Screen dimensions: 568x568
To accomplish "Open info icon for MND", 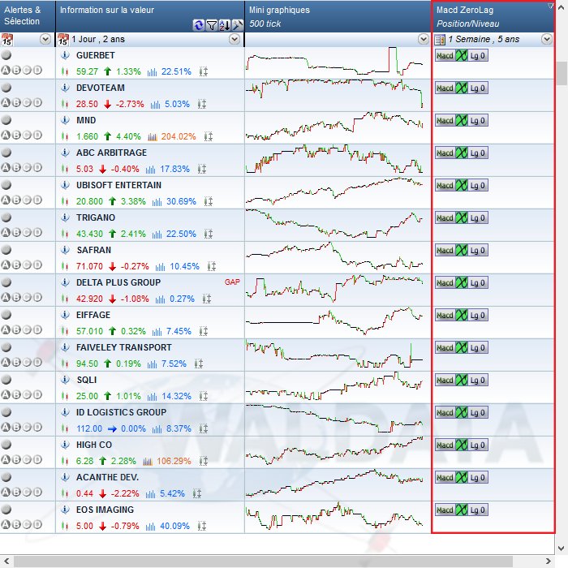I will click(65, 120).
